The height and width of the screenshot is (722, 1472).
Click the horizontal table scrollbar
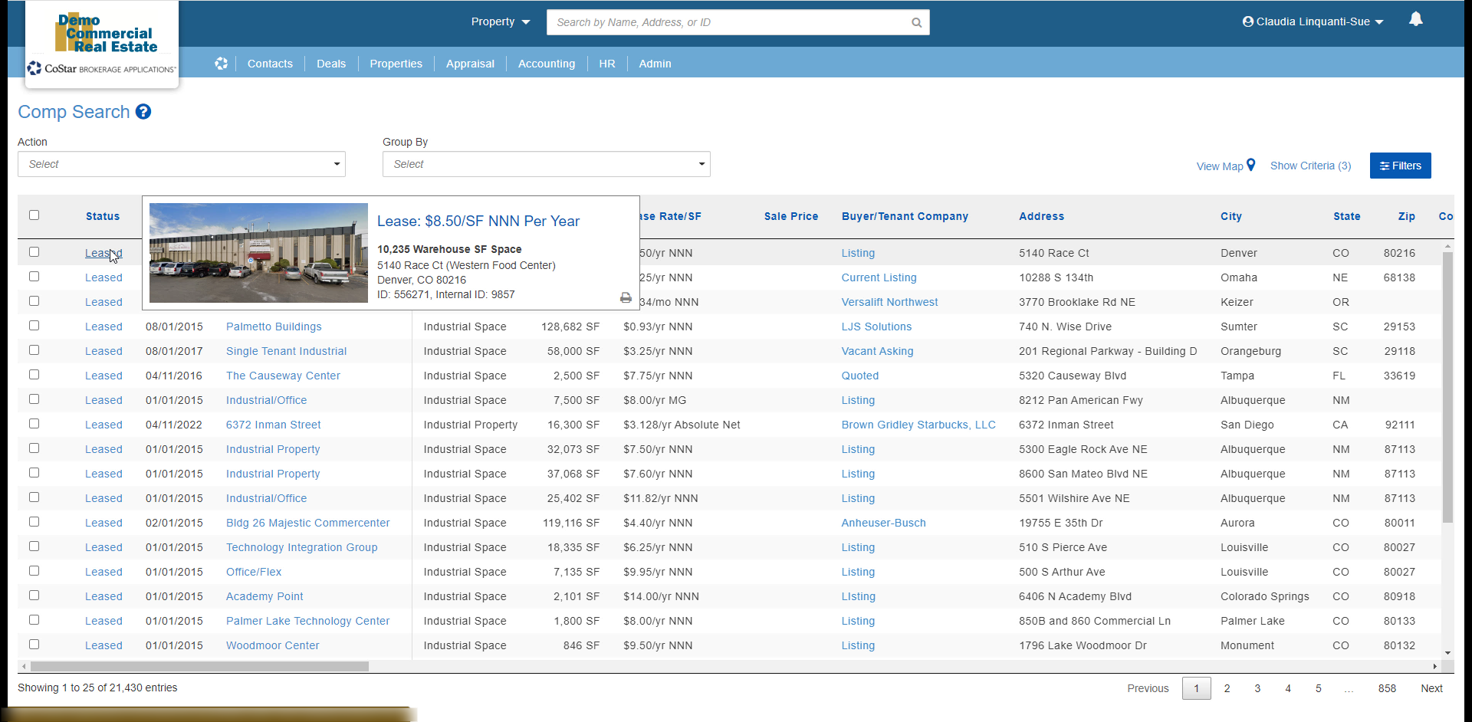click(199, 666)
